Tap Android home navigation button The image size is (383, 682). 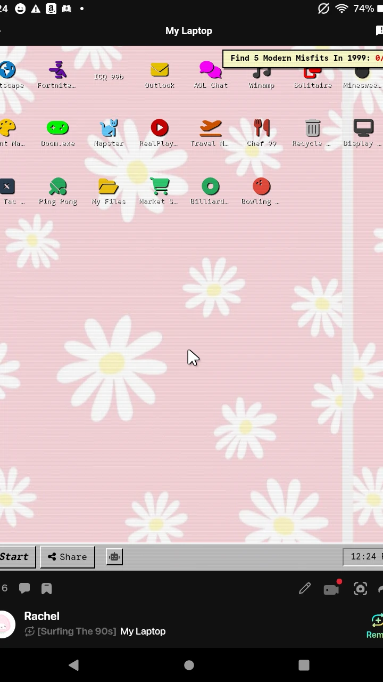pyautogui.click(x=189, y=665)
